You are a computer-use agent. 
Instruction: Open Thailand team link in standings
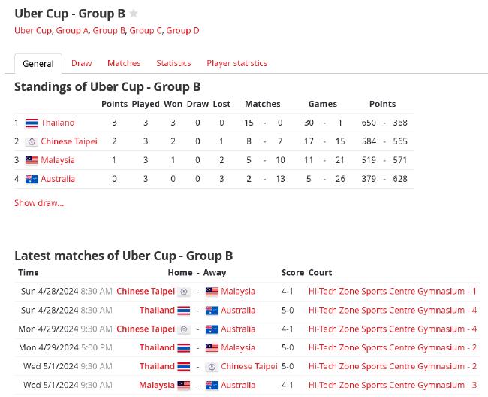click(58, 123)
